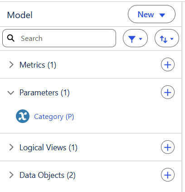The image size is (185, 192).
Task: Add a new Parameter with plus icon
Action: tap(168, 92)
